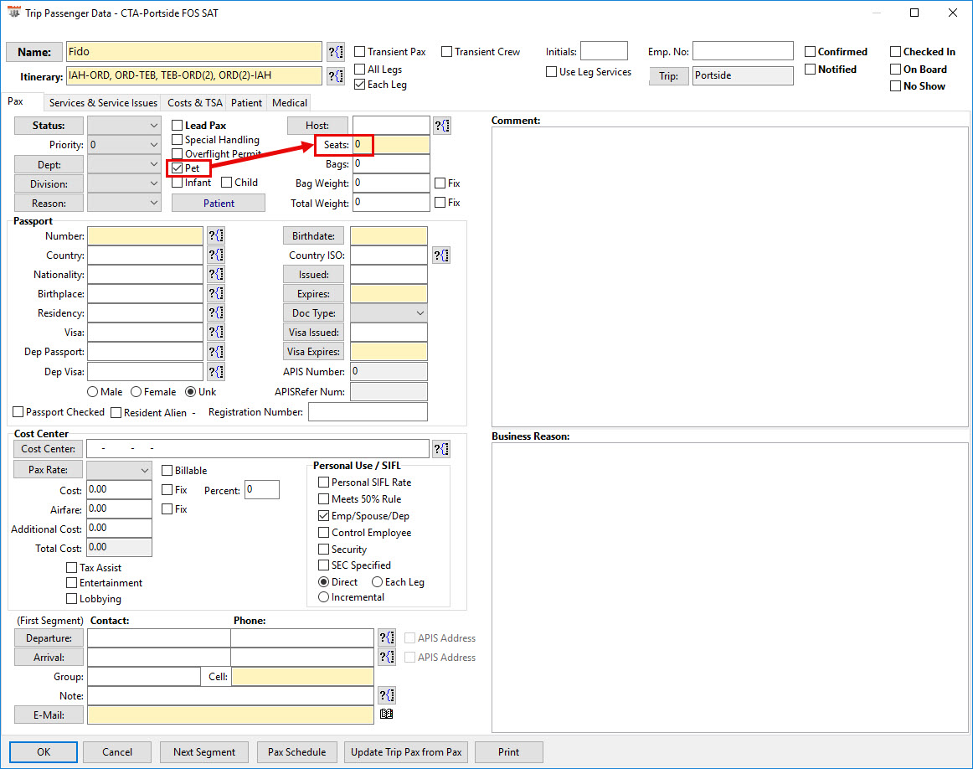Click the lookup icon beside the Cost Center field
This screenshot has width=973, height=769.
[x=441, y=449]
